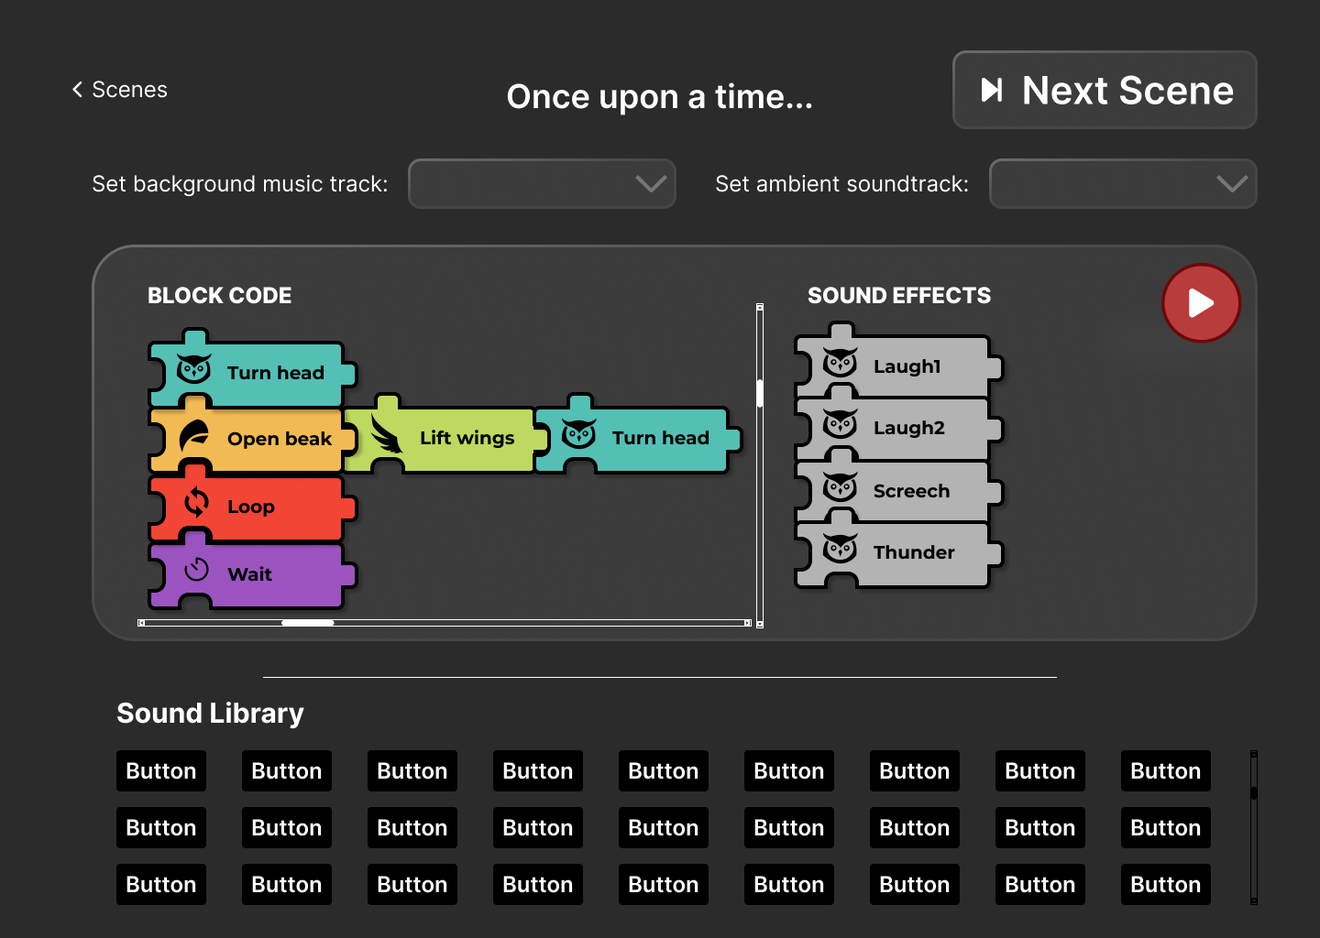Click the timer icon on Wait block
This screenshot has width=1320, height=938.
[196, 570]
